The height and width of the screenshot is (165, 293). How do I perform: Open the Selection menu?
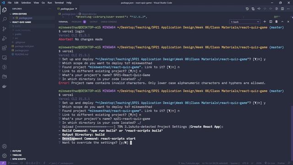click(26, 3)
